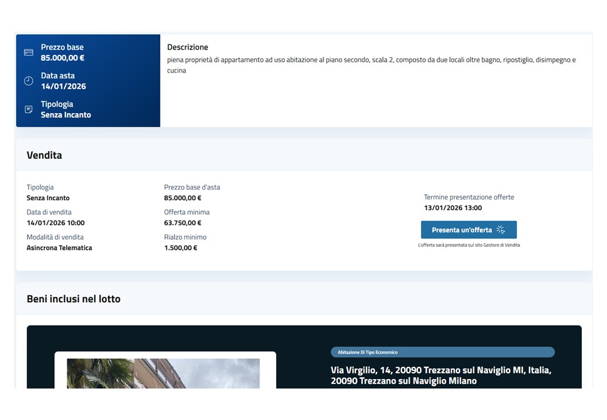Click the sale date 14/01/2026 10:00
Screen dimensions: 607x420
coord(55,223)
